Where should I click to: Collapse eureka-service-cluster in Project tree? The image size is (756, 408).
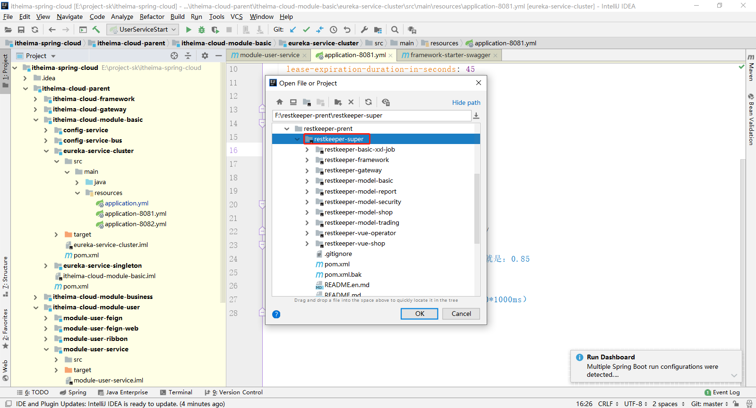pyautogui.click(x=46, y=151)
